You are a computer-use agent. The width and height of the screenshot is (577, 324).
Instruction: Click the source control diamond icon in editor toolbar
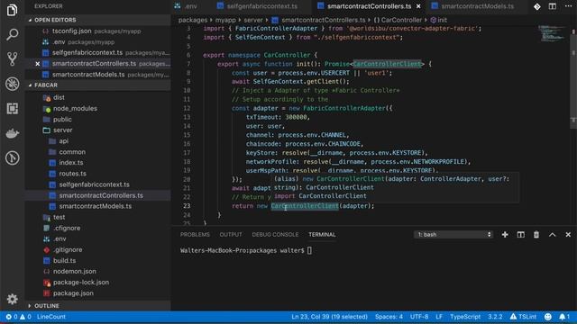[537, 6]
